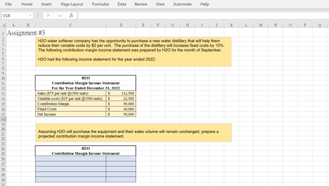Select column G header

pyautogui.click(x=173, y=25)
